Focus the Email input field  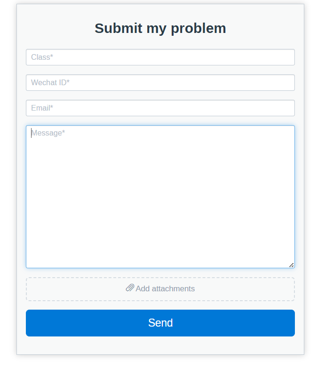click(160, 108)
